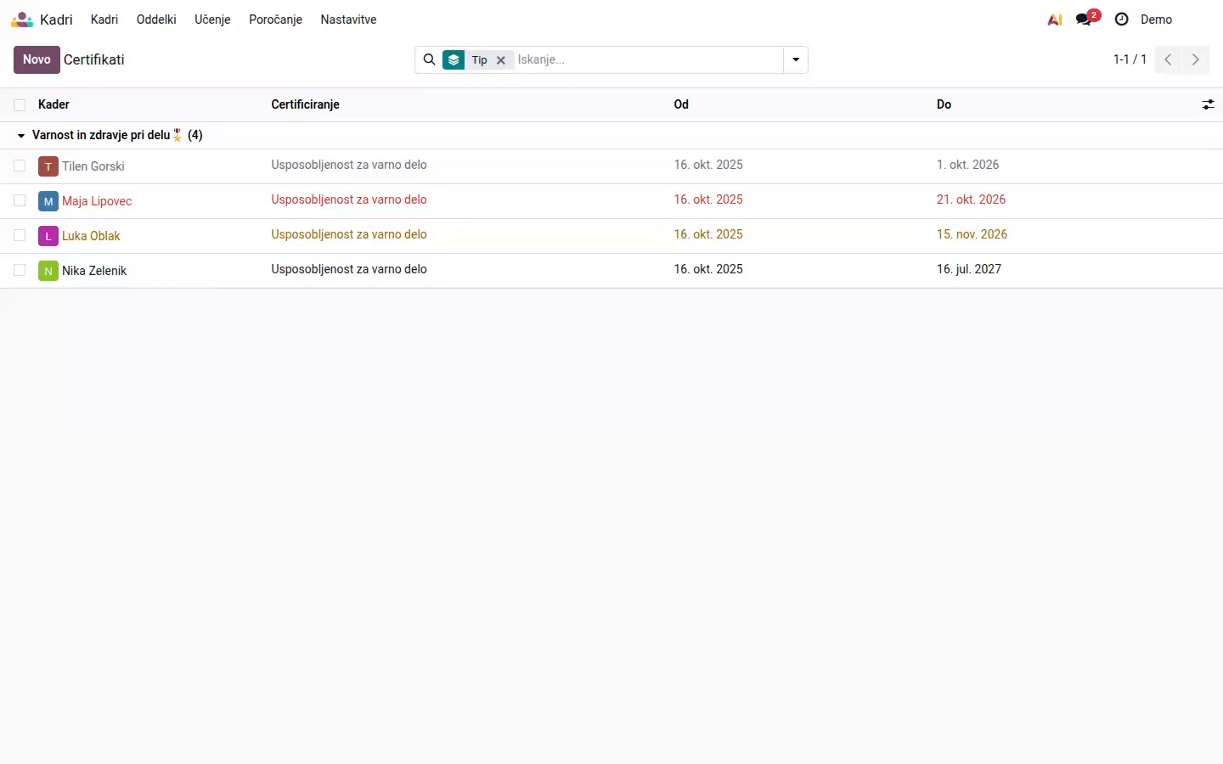Open the messages chat bubble icon
Image resolution: width=1223 pixels, height=764 pixels.
(x=1084, y=20)
